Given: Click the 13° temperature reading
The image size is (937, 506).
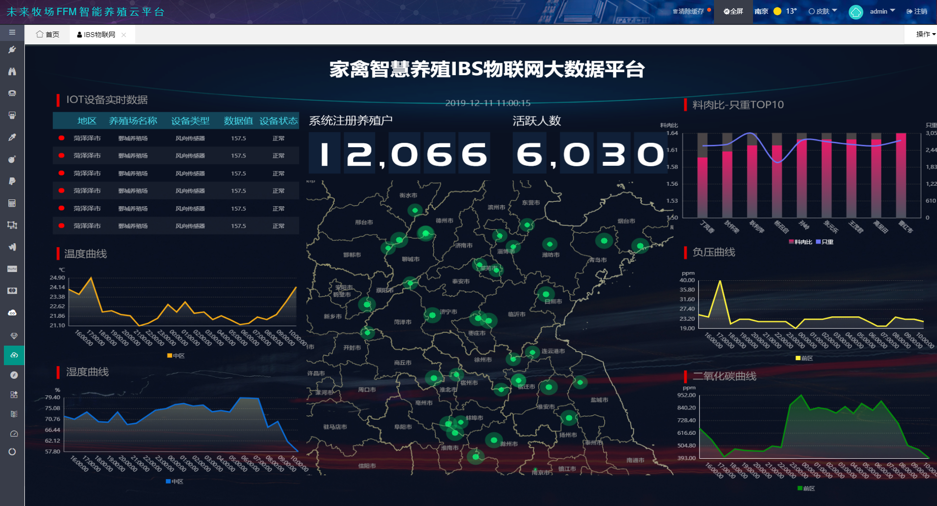Looking at the screenshot, I should tap(791, 11).
